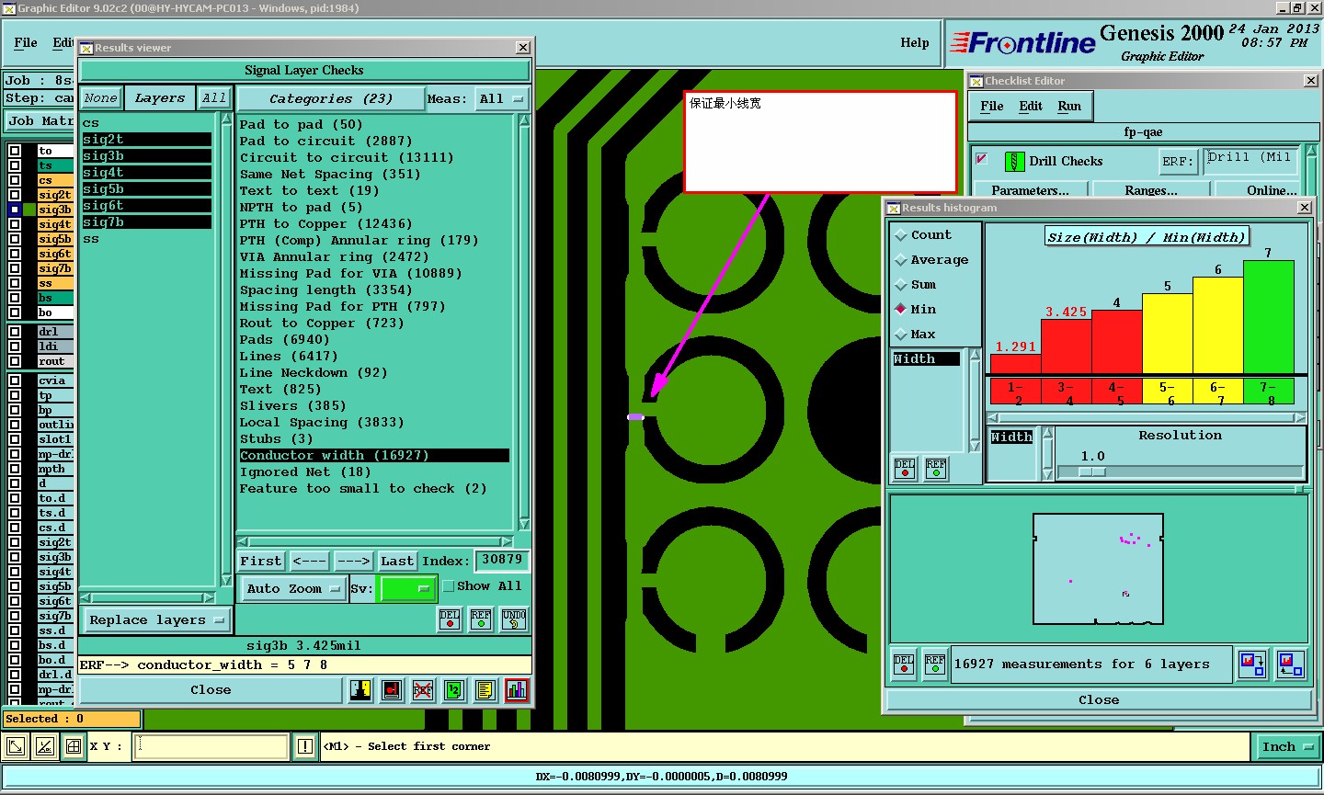Screen dimensions: 1324x795
Task: Click the yellow report note icon
Action: (485, 690)
